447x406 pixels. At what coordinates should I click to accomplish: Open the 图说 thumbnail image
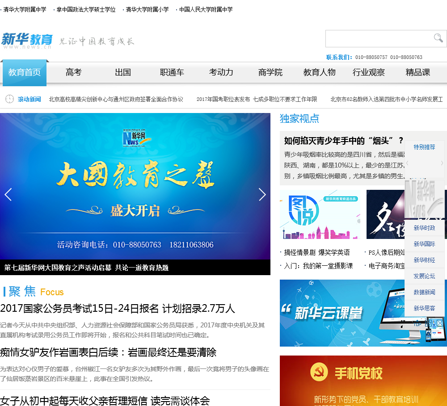click(320, 214)
